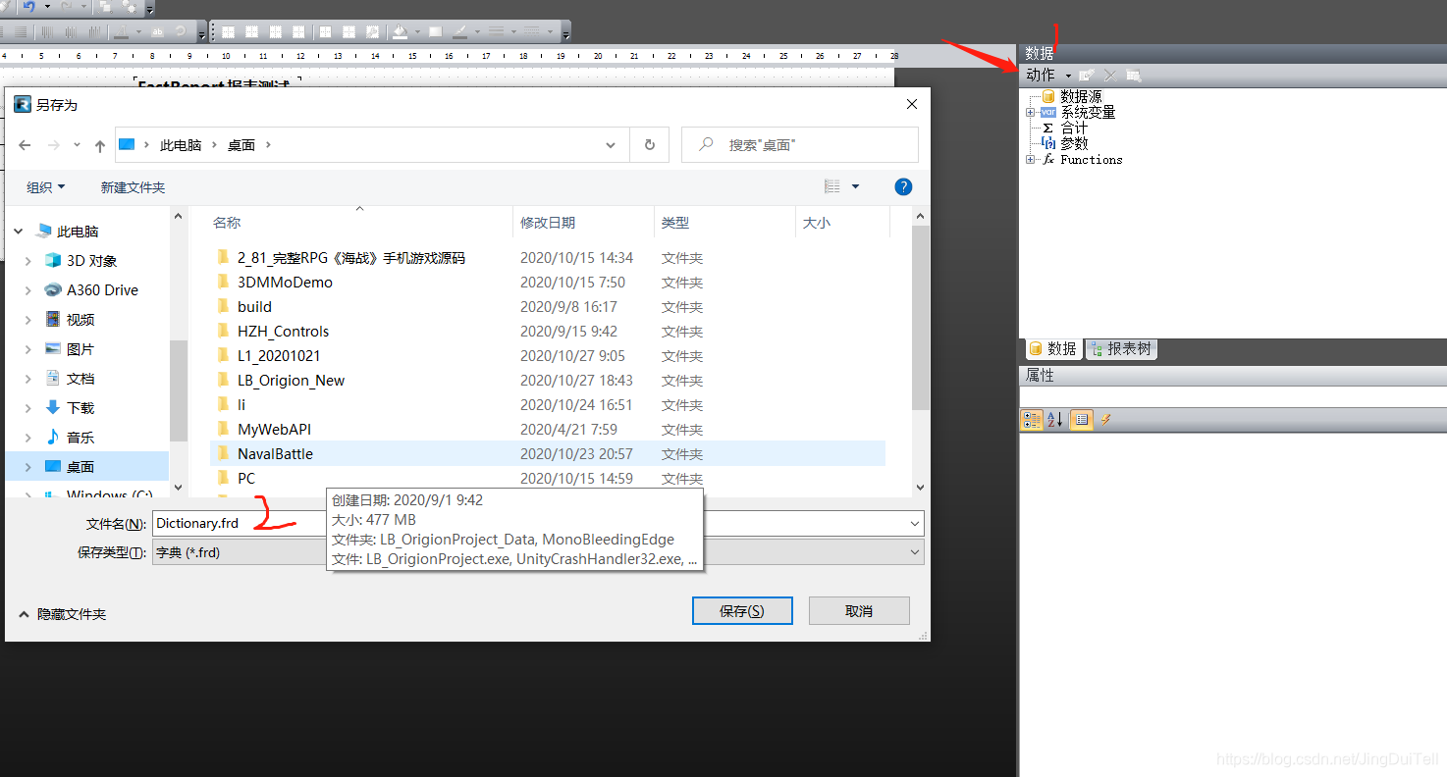Sort files by the 大小 column header
This screenshot has width=1447, height=777.
[817, 223]
